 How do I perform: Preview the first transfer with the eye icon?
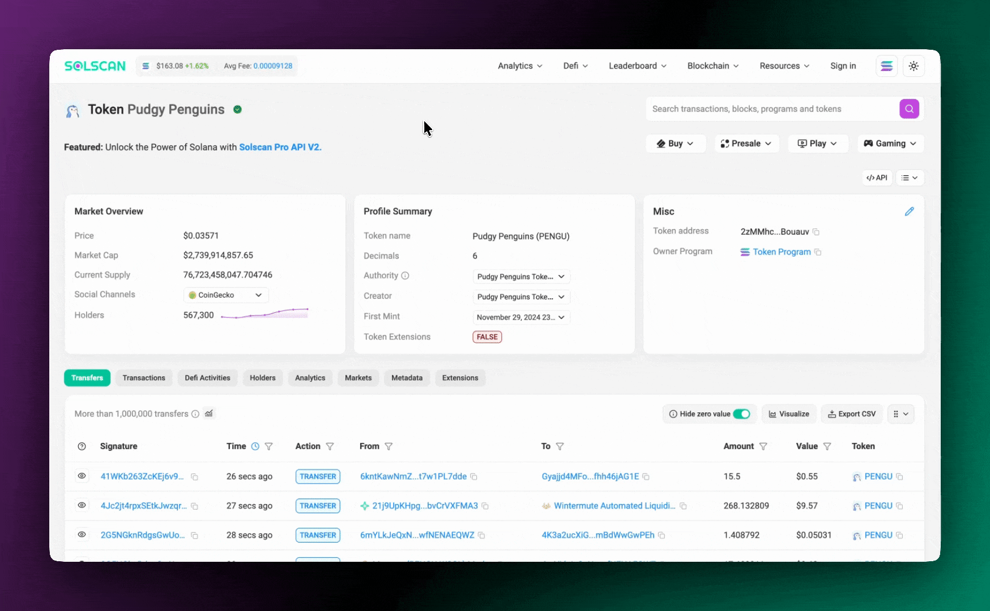(x=82, y=476)
